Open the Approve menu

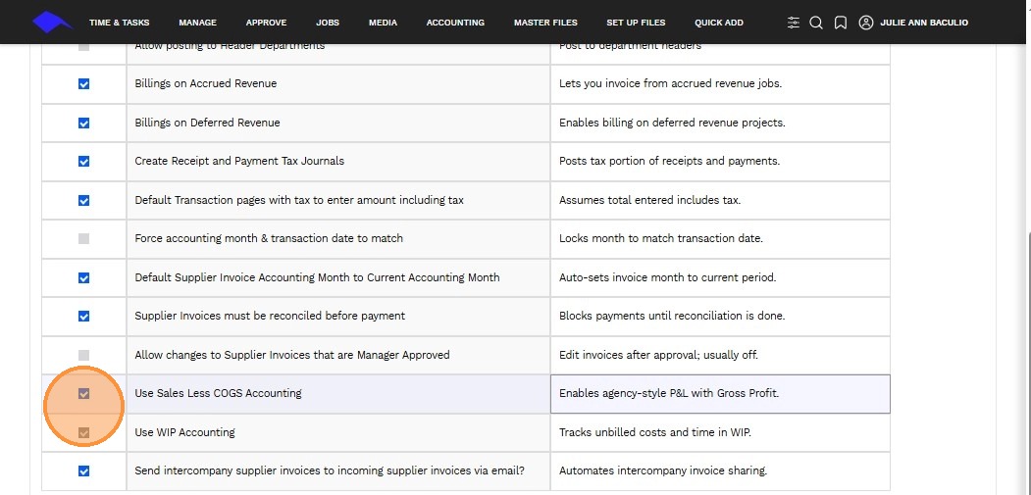(266, 23)
